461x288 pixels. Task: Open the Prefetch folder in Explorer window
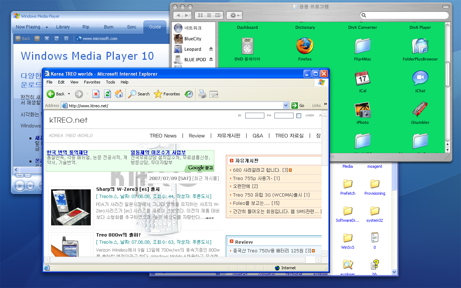[348, 187]
